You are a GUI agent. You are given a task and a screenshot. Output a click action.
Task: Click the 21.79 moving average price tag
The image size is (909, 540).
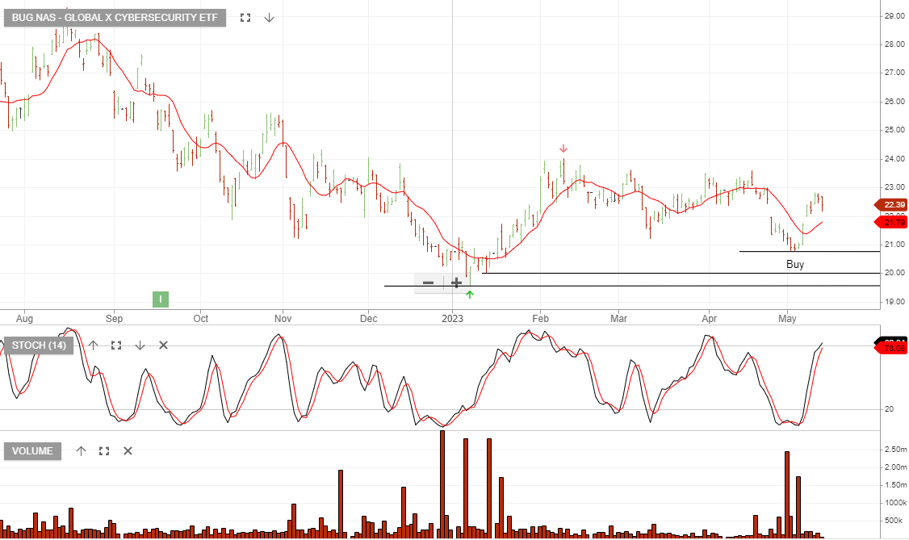point(891,223)
